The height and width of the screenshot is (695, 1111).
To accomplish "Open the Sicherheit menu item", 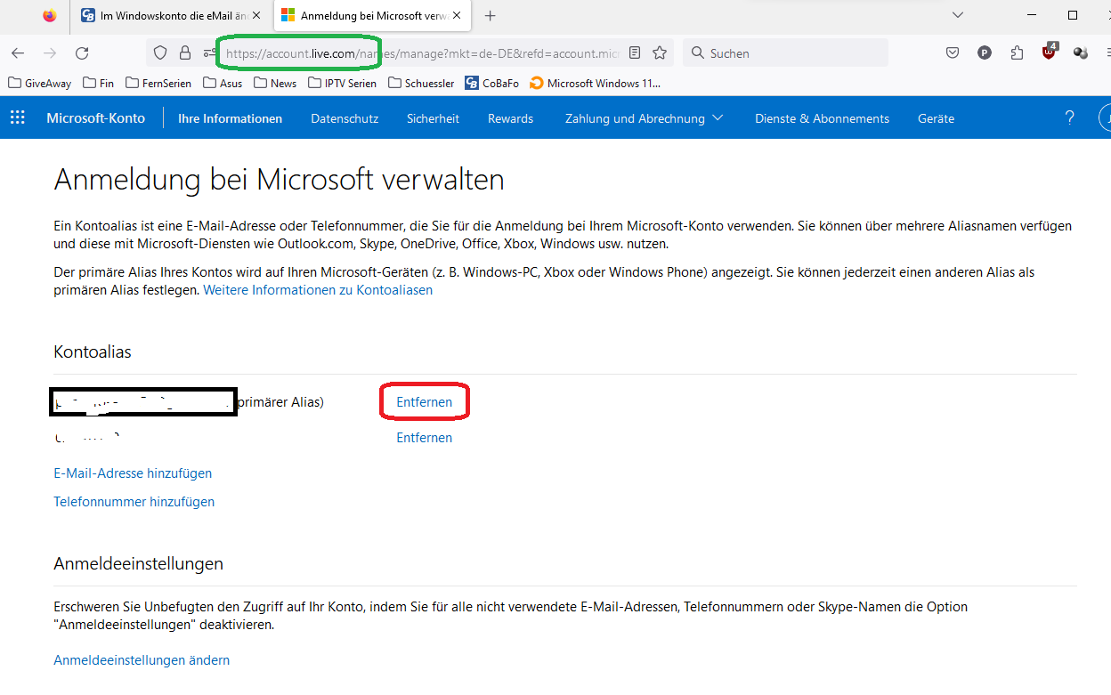I will (x=433, y=118).
